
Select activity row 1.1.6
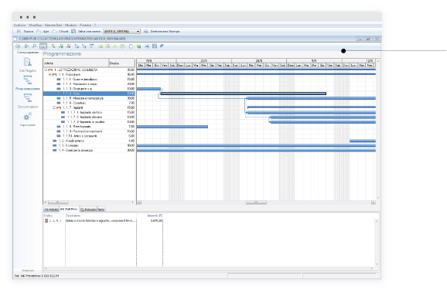click(89, 103)
